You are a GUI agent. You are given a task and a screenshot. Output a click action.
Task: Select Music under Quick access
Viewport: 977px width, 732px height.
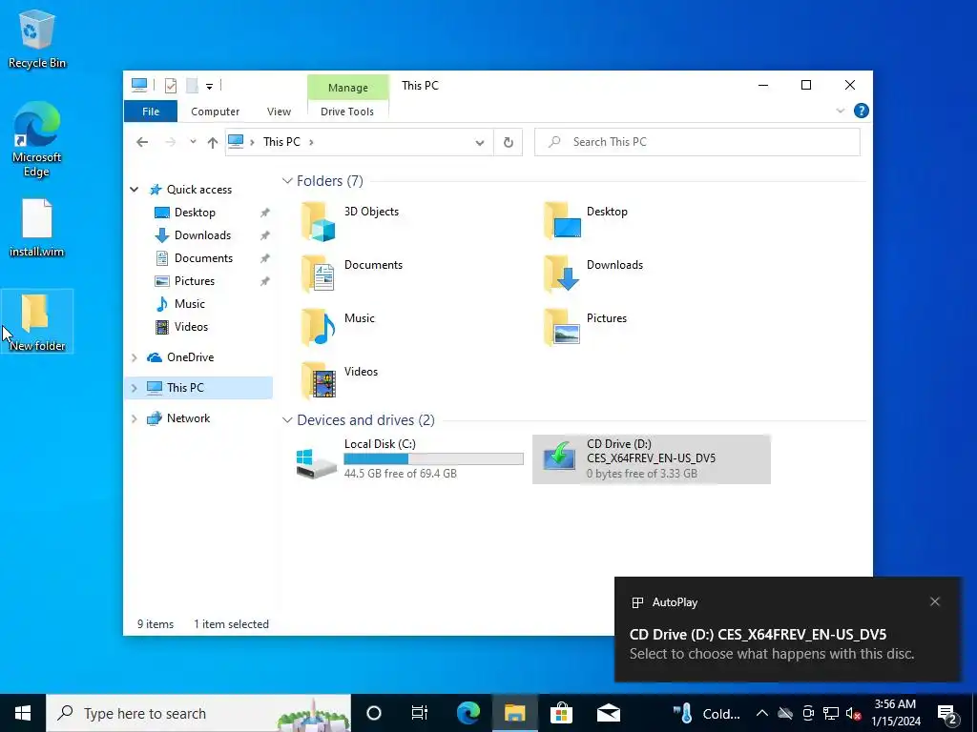[190, 304]
